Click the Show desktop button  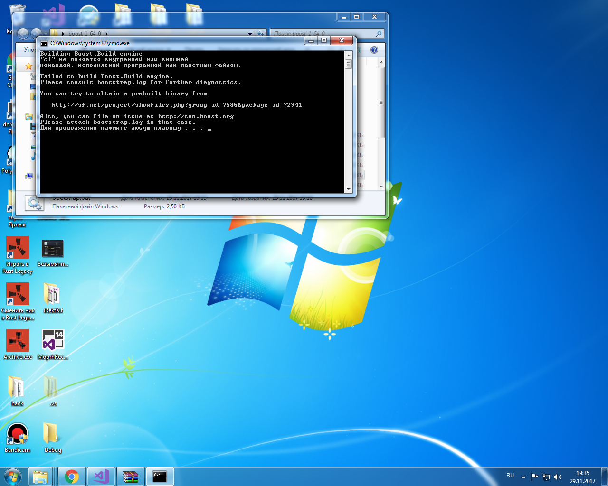tap(604, 477)
